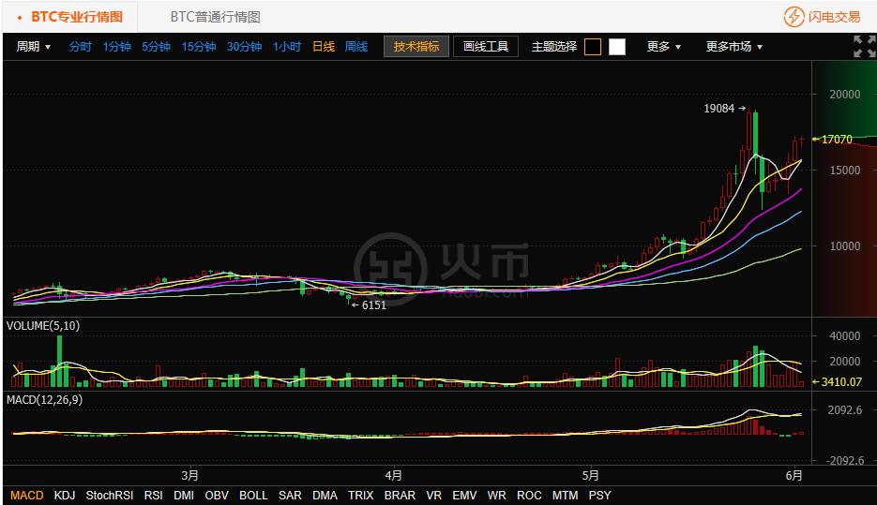The image size is (877, 505).
Task: Click the 画线工具 button
Action: (x=486, y=47)
